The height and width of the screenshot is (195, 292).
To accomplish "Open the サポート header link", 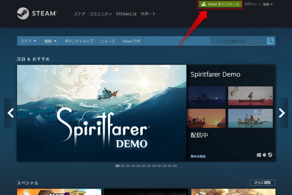I will click(148, 14).
